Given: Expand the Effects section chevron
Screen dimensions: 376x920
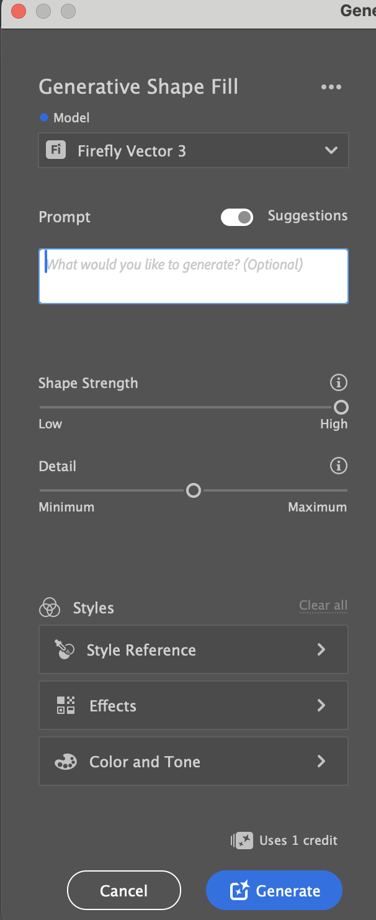Looking at the screenshot, I should (321, 705).
